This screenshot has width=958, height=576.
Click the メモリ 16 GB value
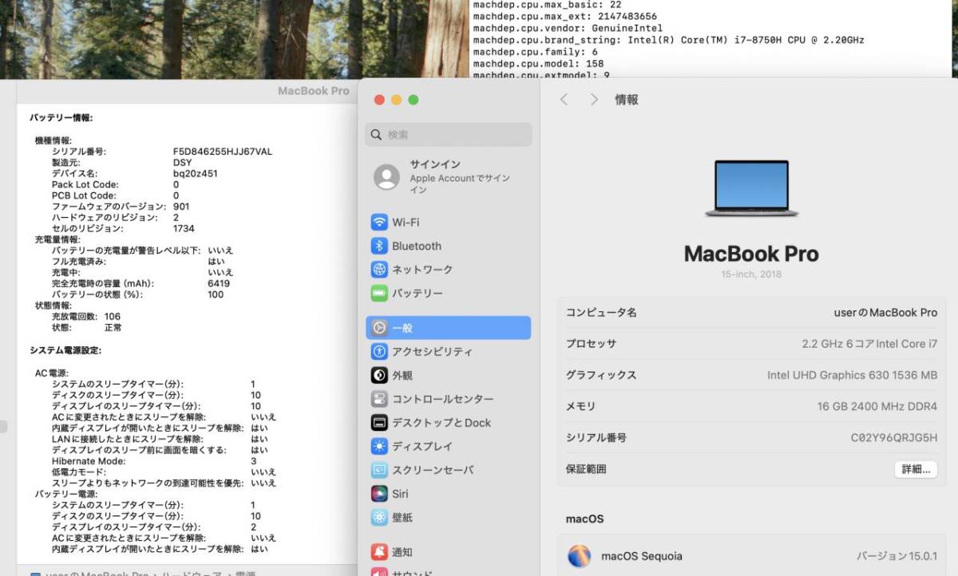pyautogui.click(x=877, y=406)
